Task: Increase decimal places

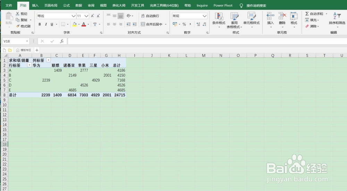Action: (198, 24)
